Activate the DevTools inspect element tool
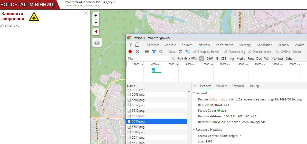 [x=130, y=45]
